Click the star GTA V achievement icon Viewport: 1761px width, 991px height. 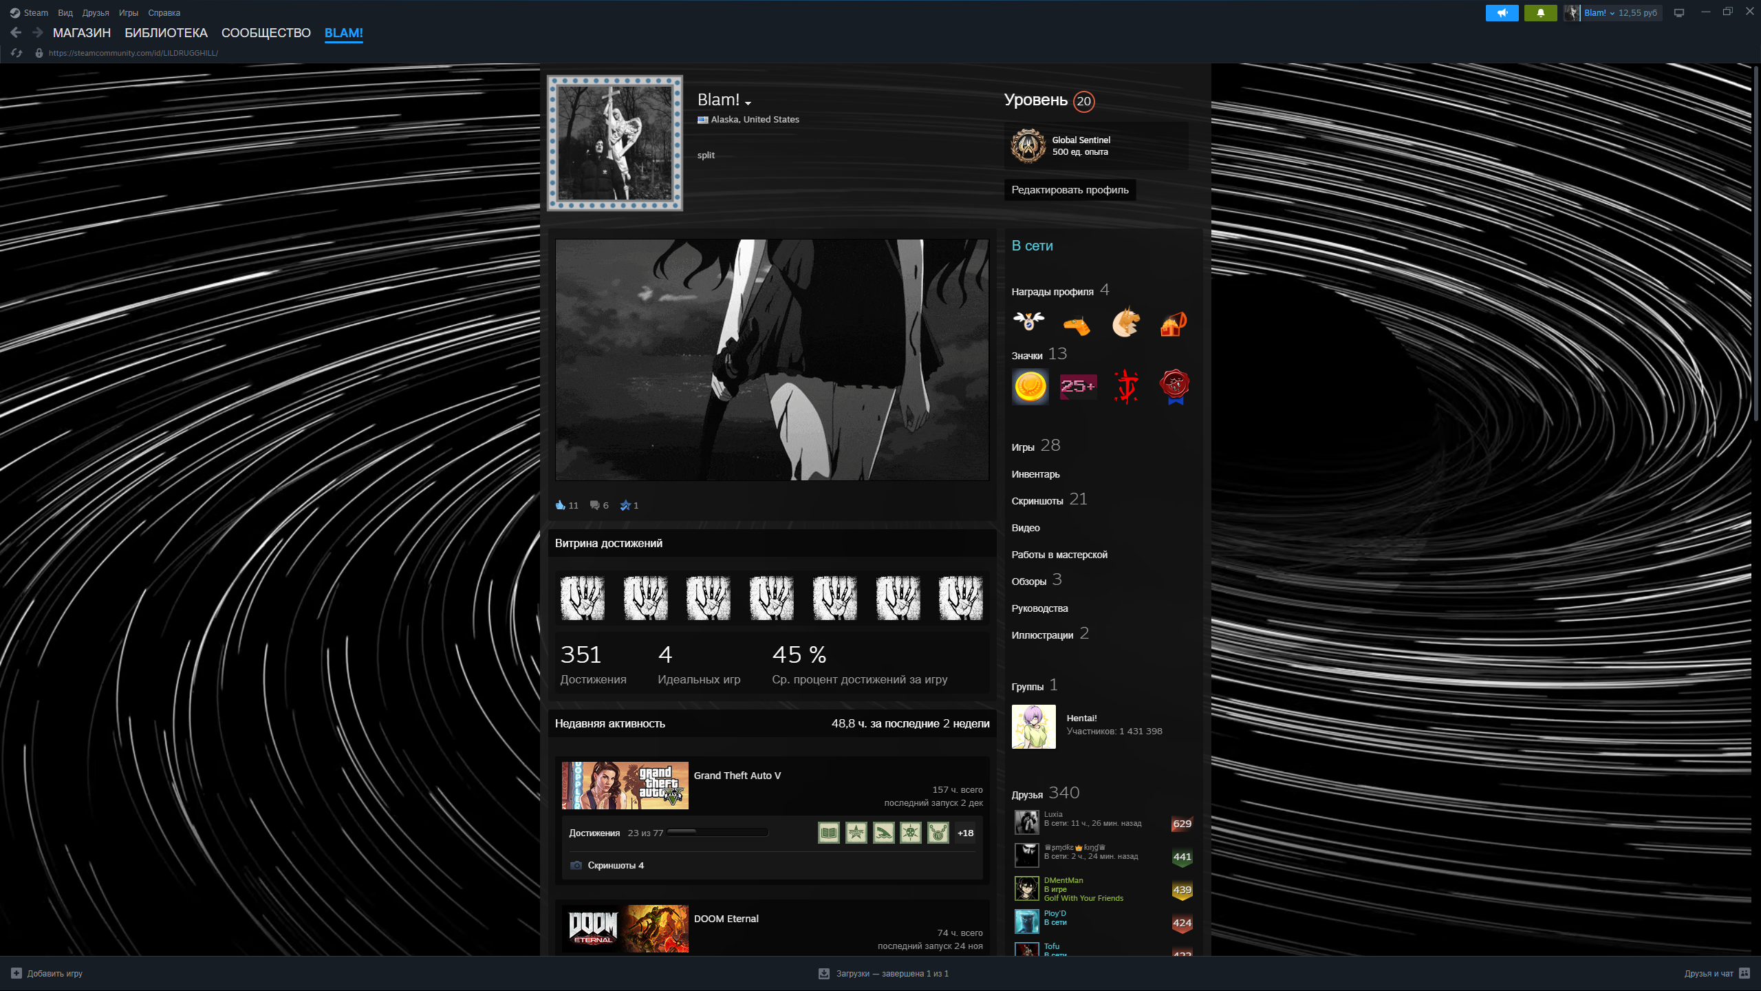(856, 833)
